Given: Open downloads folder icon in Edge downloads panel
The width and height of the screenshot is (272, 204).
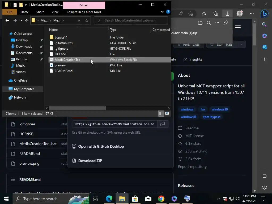Looking at the screenshot, I should (200, 23).
